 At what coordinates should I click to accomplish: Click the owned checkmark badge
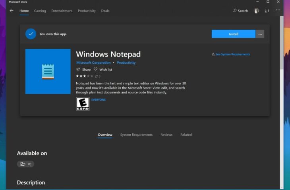click(x=31, y=34)
